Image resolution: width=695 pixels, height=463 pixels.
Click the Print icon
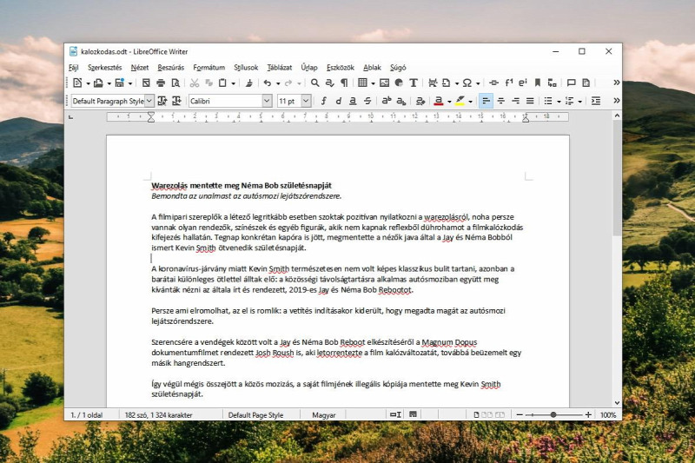161,83
